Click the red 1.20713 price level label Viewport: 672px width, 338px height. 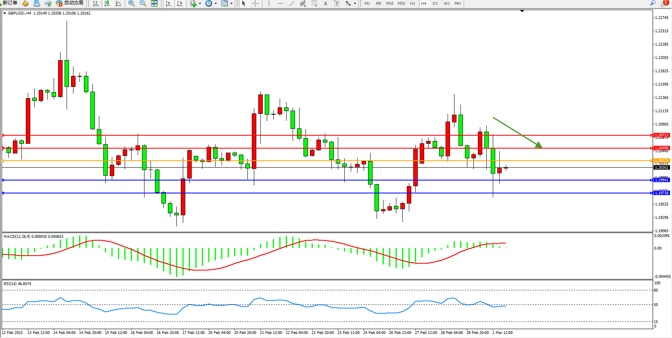coord(662,135)
